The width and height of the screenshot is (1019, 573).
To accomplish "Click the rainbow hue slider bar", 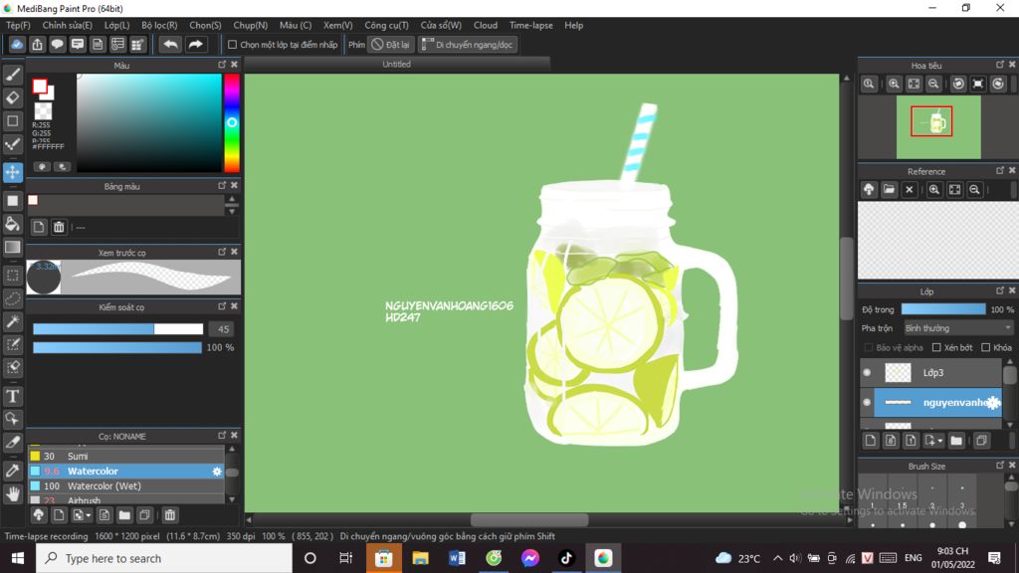I will pyautogui.click(x=232, y=122).
